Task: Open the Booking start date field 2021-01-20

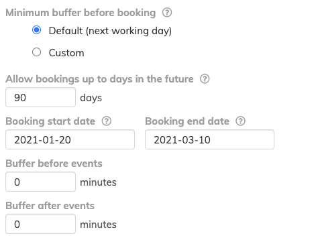Action: coord(70,139)
